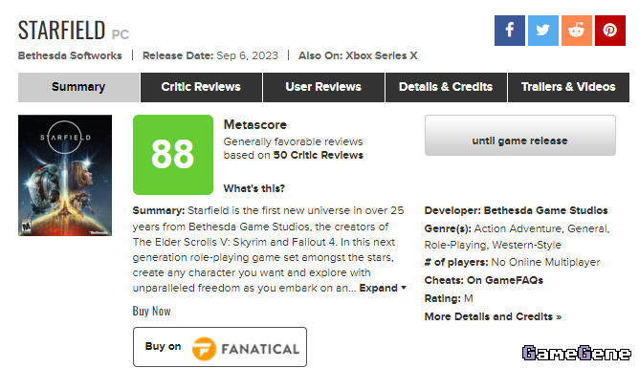The width and height of the screenshot is (639, 368).
Task: Switch to Critic Reviews tab
Action: (x=201, y=87)
